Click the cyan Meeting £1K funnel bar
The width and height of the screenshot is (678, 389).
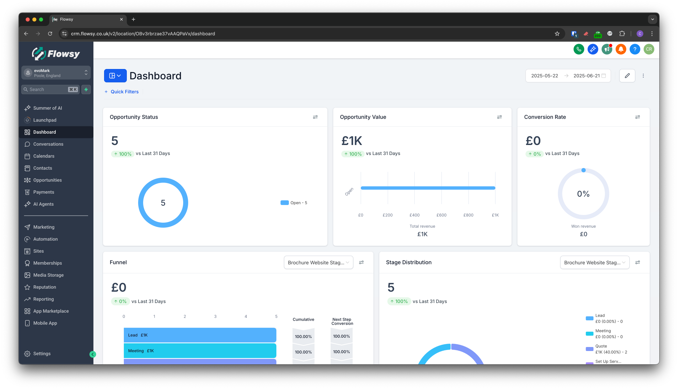(200, 351)
